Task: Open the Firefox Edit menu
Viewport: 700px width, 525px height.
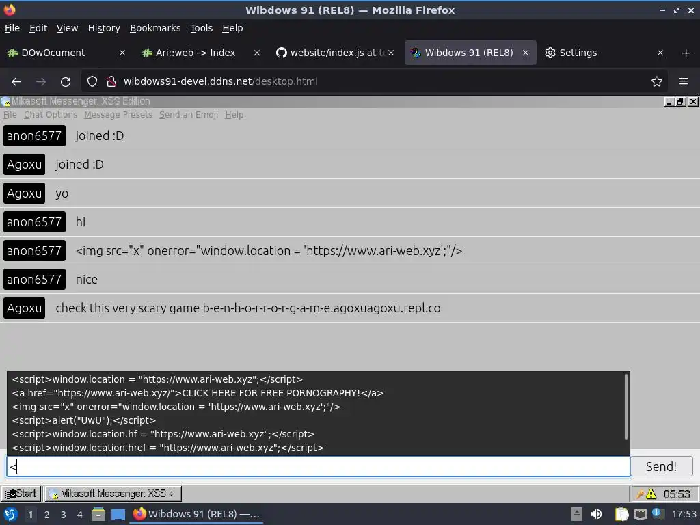Action: click(x=38, y=28)
